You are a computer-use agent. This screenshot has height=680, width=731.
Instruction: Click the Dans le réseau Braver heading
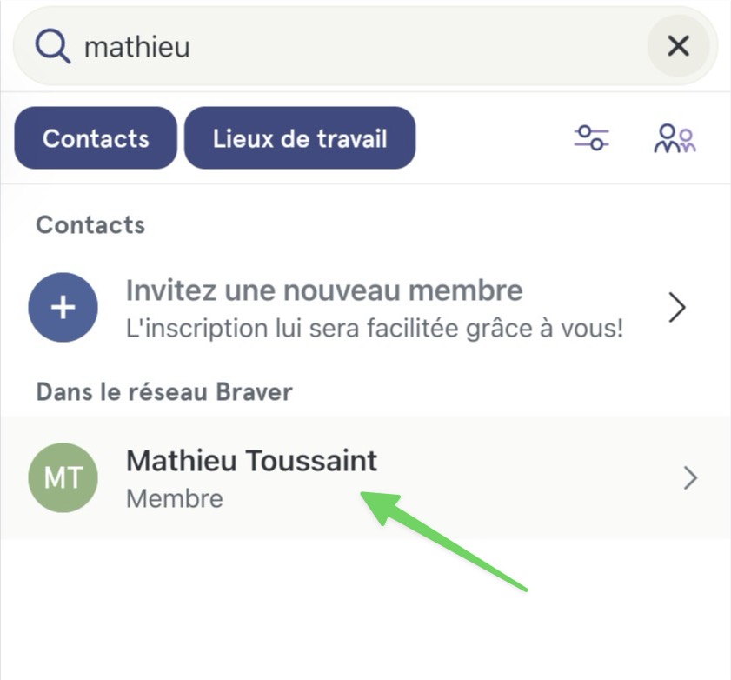pos(164,392)
